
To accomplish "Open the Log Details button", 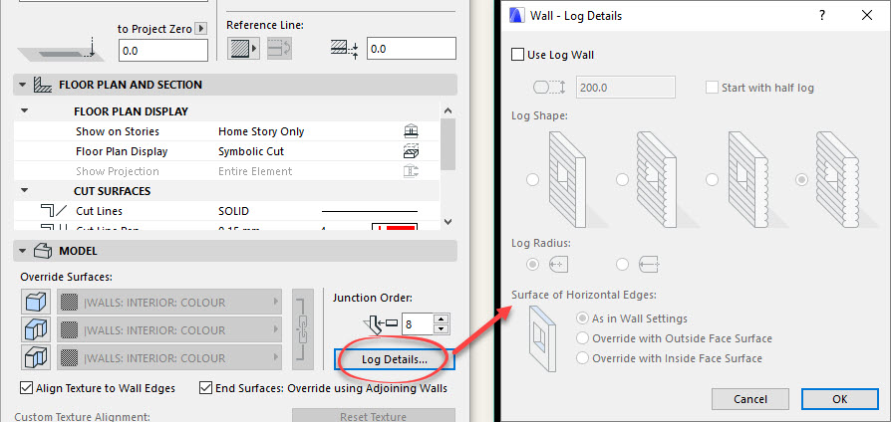I will tap(395, 359).
